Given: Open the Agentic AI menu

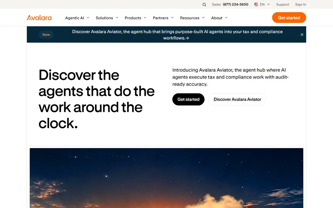Looking at the screenshot, I should (74, 18).
